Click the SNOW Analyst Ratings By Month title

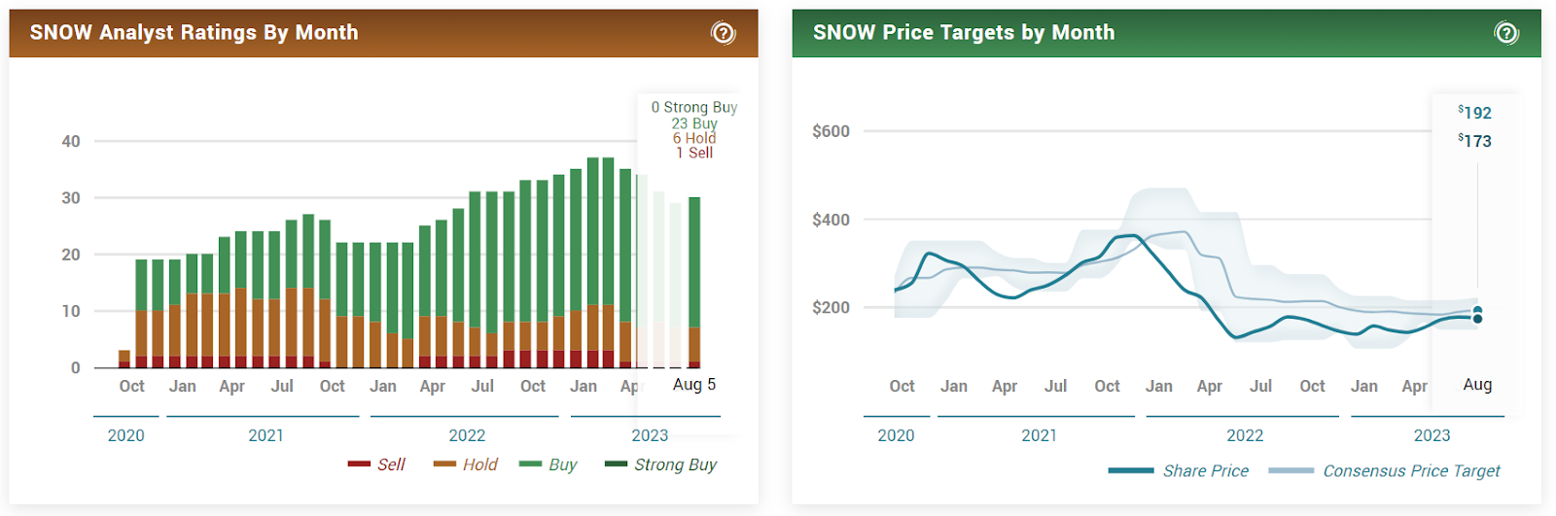(x=194, y=32)
